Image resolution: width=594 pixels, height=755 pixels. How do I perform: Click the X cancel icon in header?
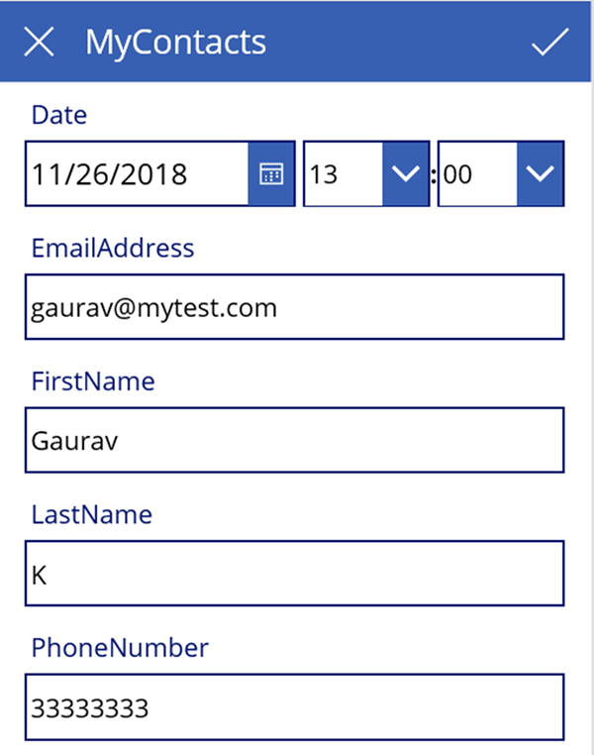coord(40,42)
